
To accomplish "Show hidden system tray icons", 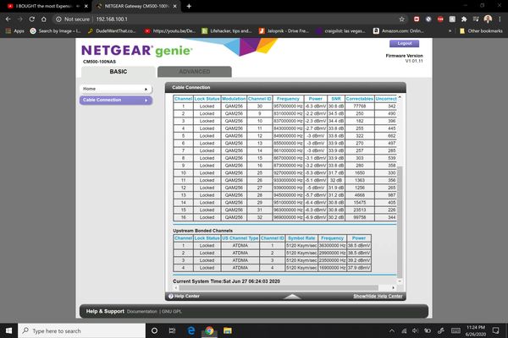I will click(392, 330).
